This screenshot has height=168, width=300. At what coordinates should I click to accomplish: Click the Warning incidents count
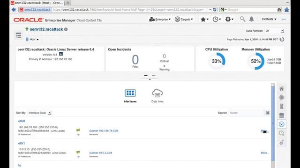click(164, 66)
